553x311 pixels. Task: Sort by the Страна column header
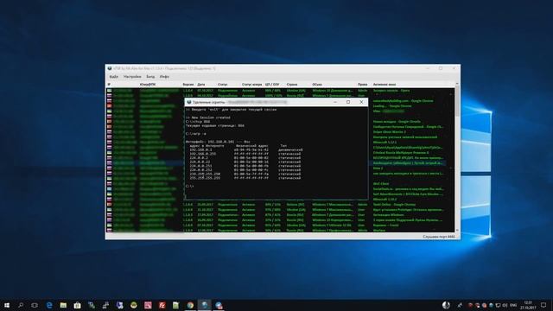[x=292, y=85]
